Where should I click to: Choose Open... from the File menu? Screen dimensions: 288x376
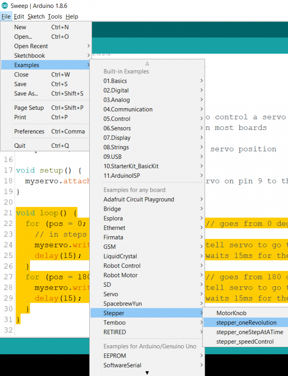coord(46,37)
